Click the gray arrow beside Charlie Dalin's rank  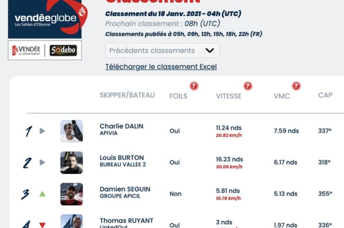tap(42, 131)
